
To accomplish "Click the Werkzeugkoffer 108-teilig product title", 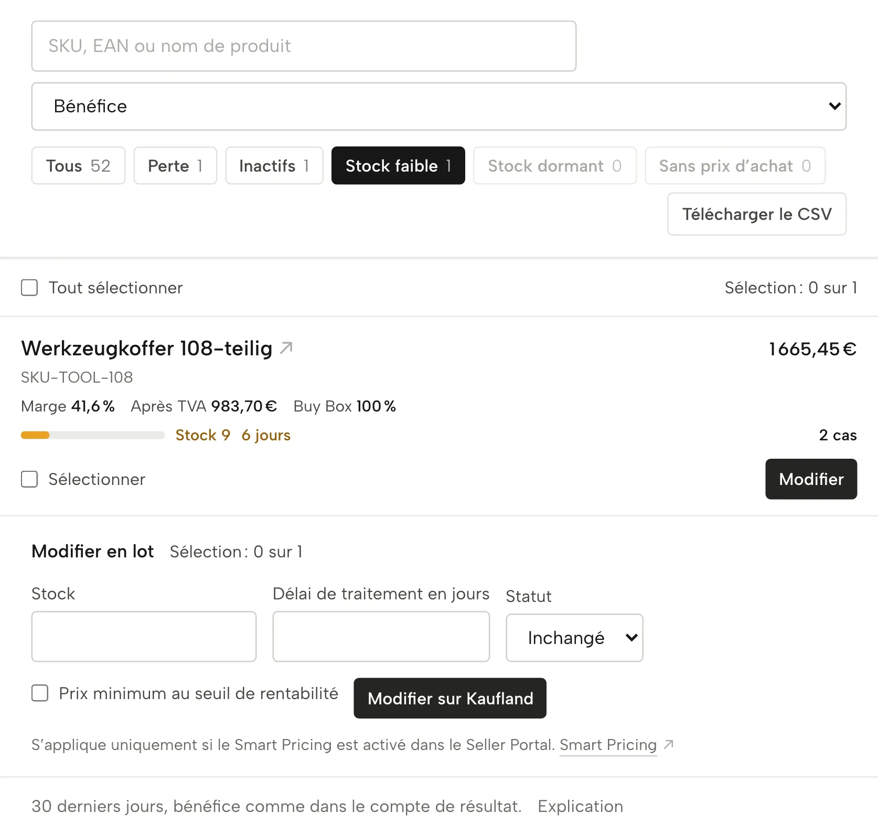I will coord(147,349).
